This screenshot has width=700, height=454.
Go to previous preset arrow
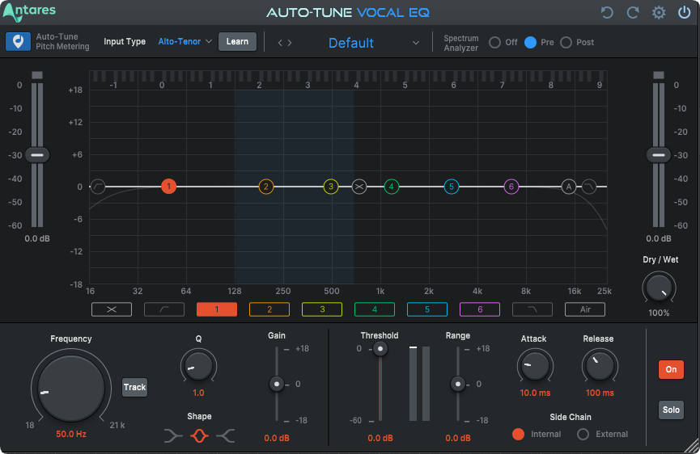tap(280, 43)
